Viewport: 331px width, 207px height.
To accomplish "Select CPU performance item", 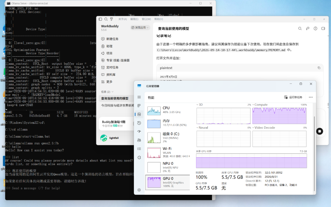I will (x=168, y=110).
